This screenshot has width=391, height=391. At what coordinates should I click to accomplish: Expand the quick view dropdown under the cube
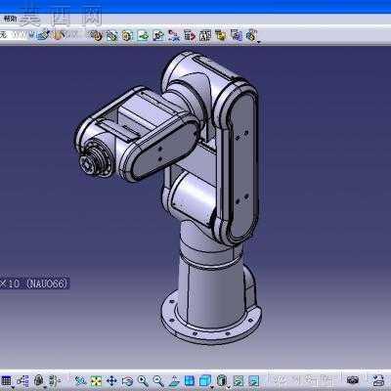pos(213,387)
